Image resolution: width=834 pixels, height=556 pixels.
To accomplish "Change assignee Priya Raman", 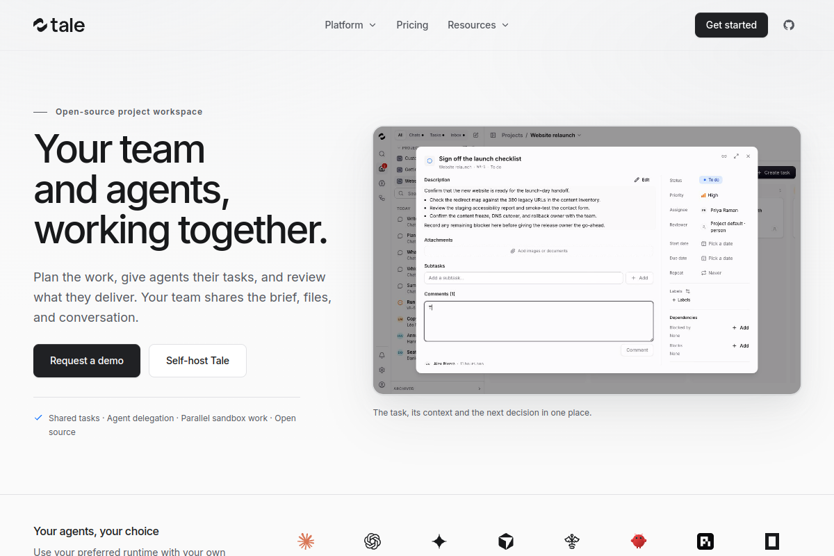I will (x=720, y=210).
